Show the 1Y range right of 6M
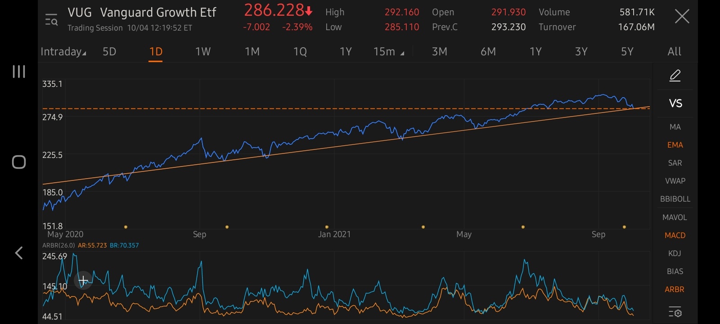Viewport: 720px width, 324px height. [x=535, y=52]
